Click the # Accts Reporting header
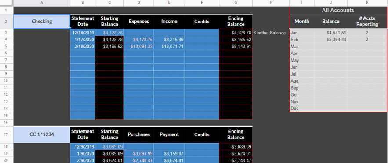 point(367,21)
